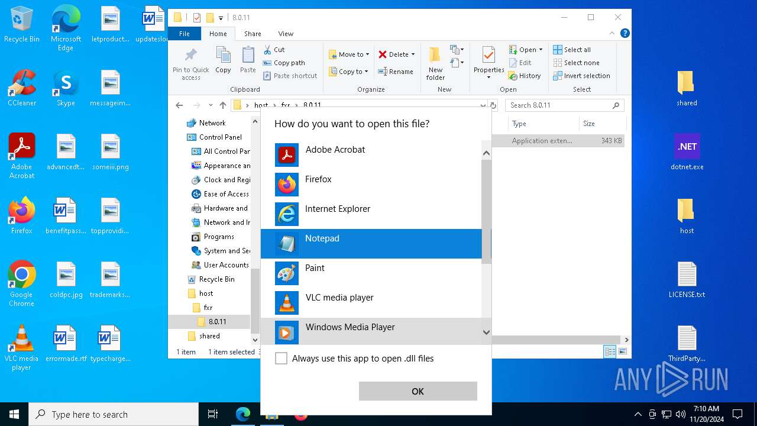The height and width of the screenshot is (426, 757).
Task: Click Paste shortcut in the ribbon
Action: [x=290, y=76]
